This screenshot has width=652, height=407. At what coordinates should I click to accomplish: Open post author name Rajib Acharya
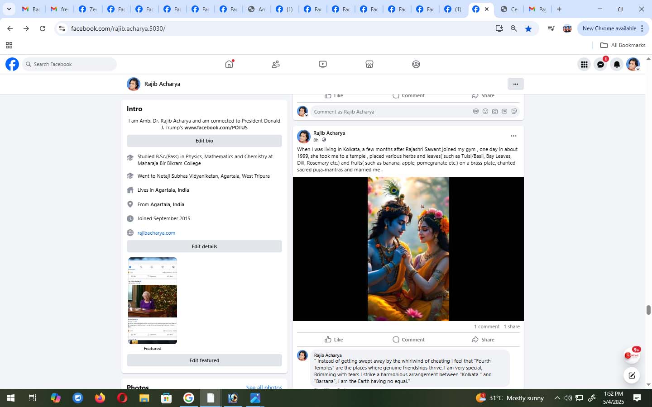329,133
